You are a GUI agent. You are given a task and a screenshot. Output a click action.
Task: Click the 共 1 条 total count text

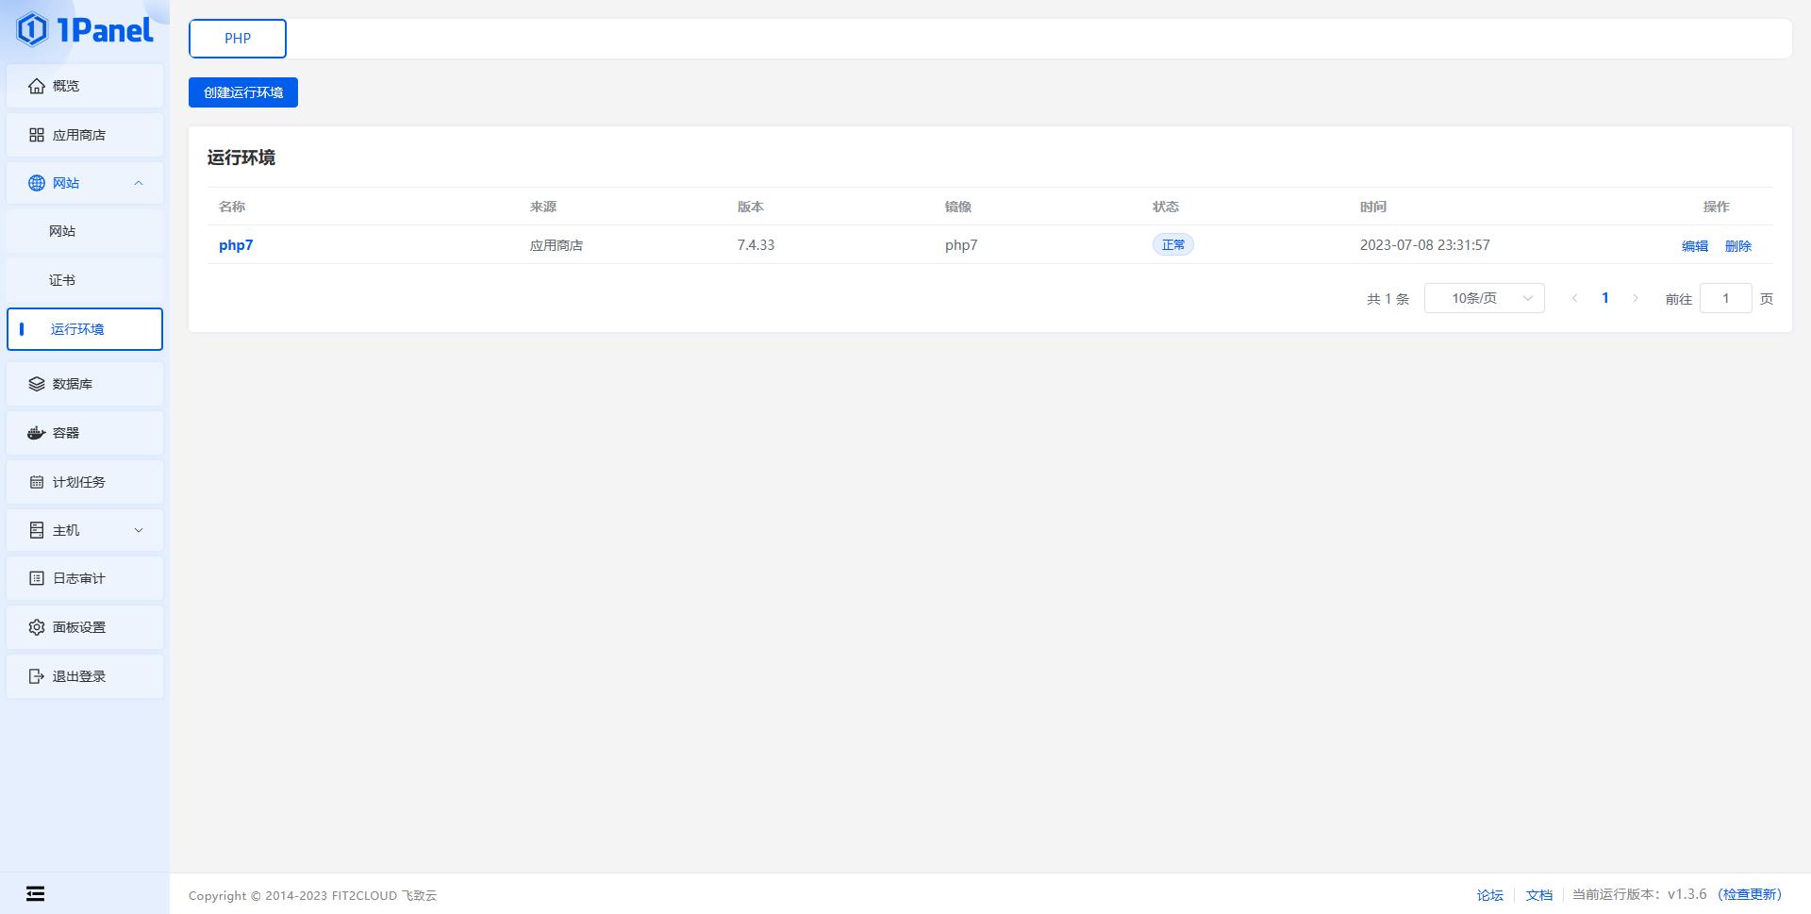(1388, 299)
